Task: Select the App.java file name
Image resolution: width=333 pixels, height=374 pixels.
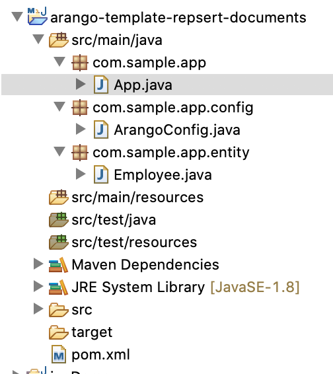Action: click(143, 85)
